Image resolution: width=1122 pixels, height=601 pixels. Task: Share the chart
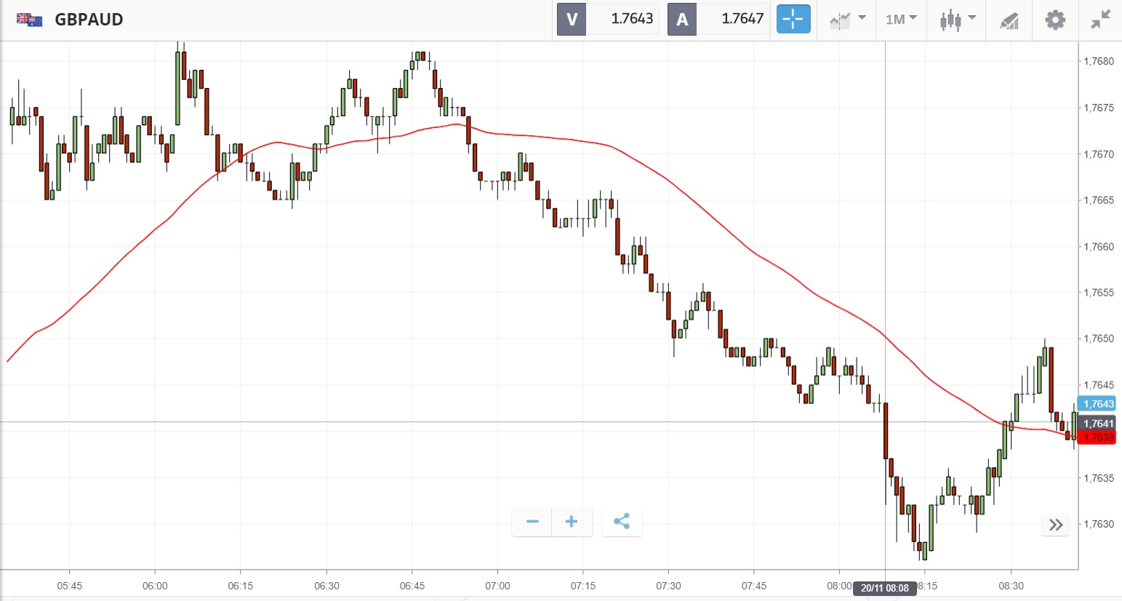[622, 522]
